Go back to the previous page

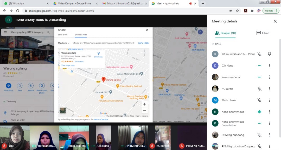[4, 11]
